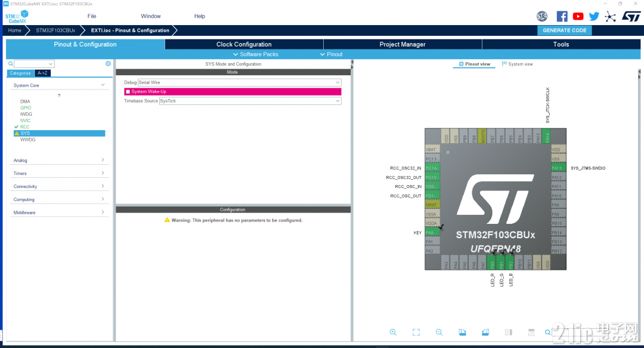This screenshot has height=348, width=644.
Task: Open the peripheral search combo box
Action: [34, 64]
